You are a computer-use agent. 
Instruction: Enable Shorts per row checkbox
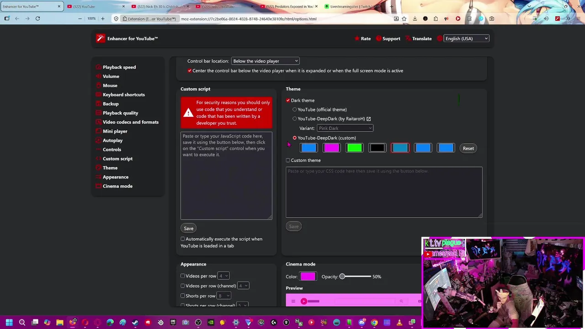coord(183,296)
